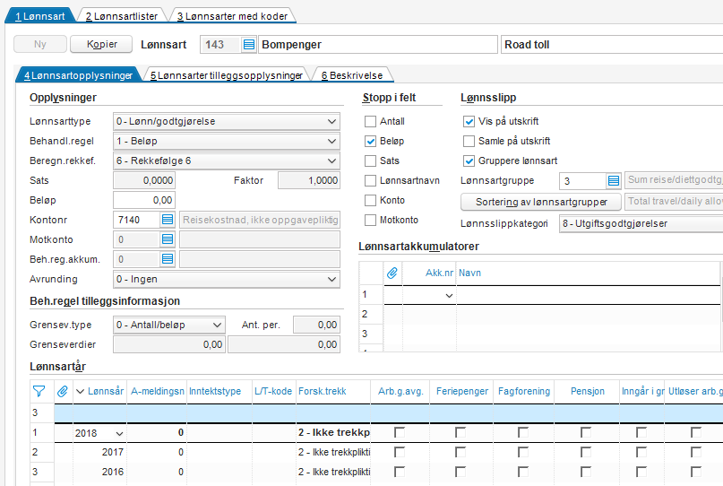Screen dimensions: 723x486
Task: Switch to 2 Lønnsartlister tab
Action: coord(121,16)
